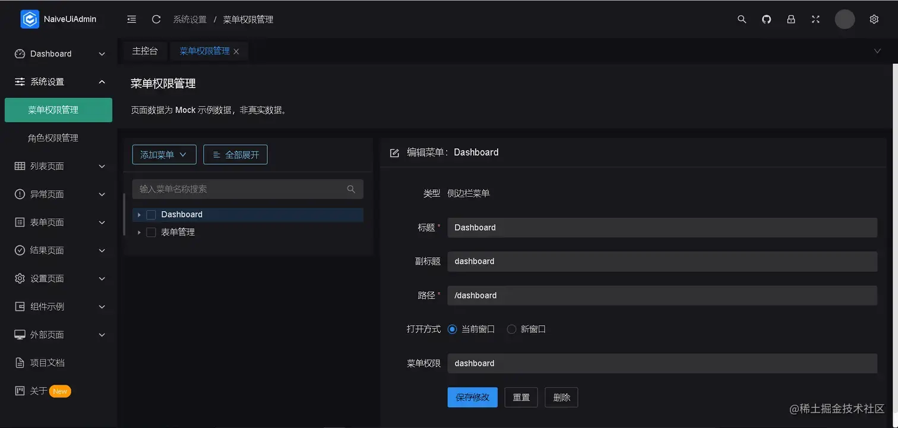The width and height of the screenshot is (898, 428).
Task: Click the 路径 input field with /dashboard
Action: click(662, 295)
